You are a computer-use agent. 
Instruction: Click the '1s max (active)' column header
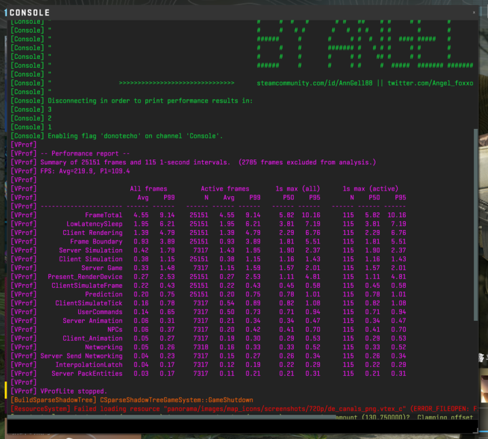pyautogui.click(x=370, y=189)
